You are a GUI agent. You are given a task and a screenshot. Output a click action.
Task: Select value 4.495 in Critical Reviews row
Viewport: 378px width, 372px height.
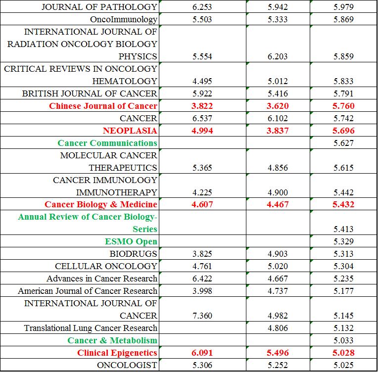click(x=202, y=81)
